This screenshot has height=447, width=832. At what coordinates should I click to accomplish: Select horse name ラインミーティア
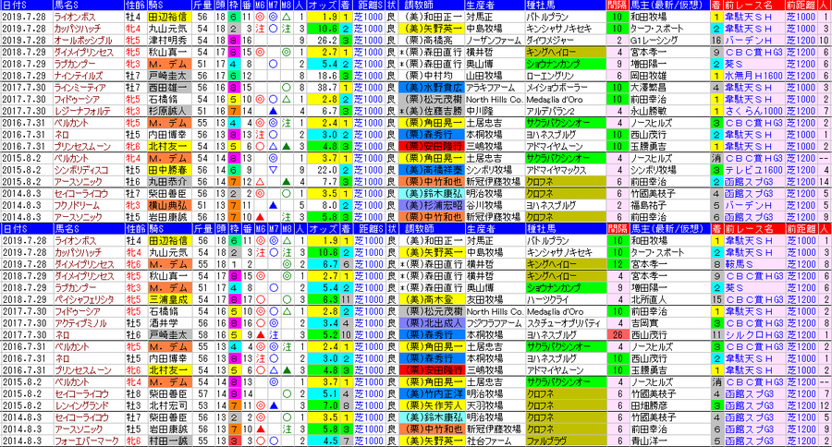(x=80, y=88)
